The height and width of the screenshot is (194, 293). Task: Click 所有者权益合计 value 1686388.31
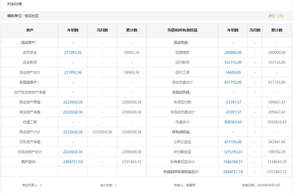tap(233, 162)
